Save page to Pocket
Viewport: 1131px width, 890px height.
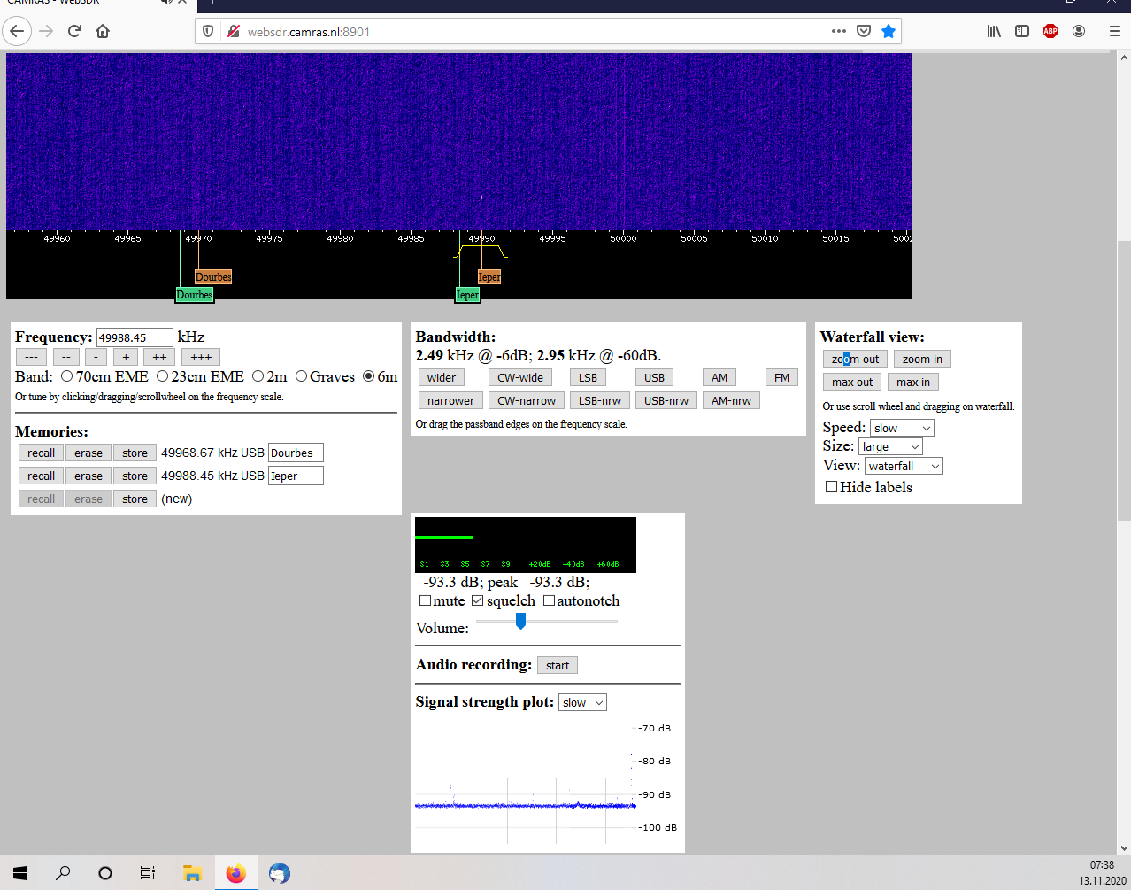pyautogui.click(x=864, y=31)
